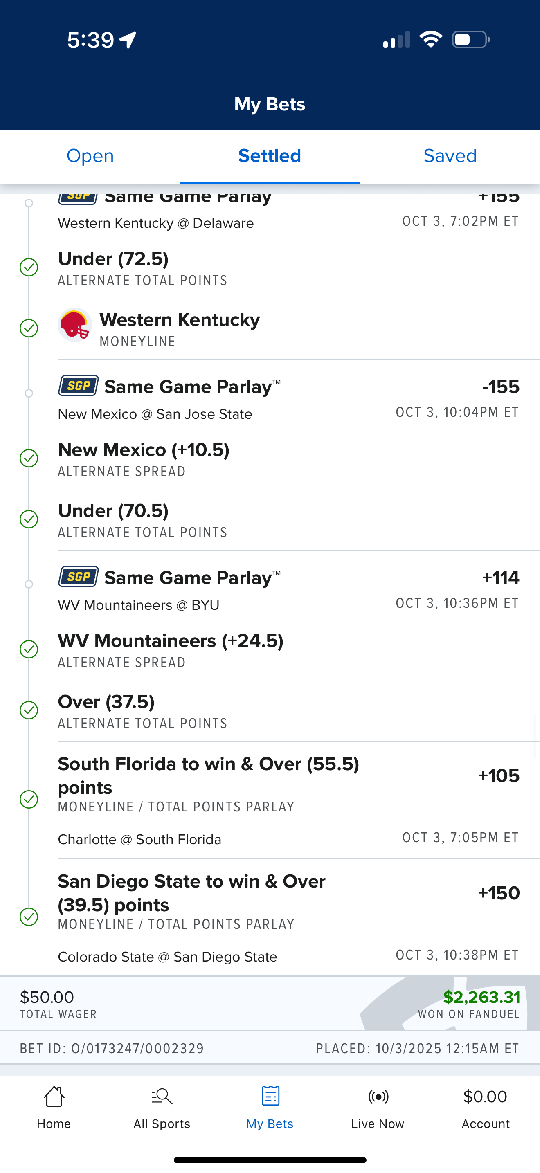Switch to the Open bets tab
This screenshot has width=540, height=1173.
[90, 156]
